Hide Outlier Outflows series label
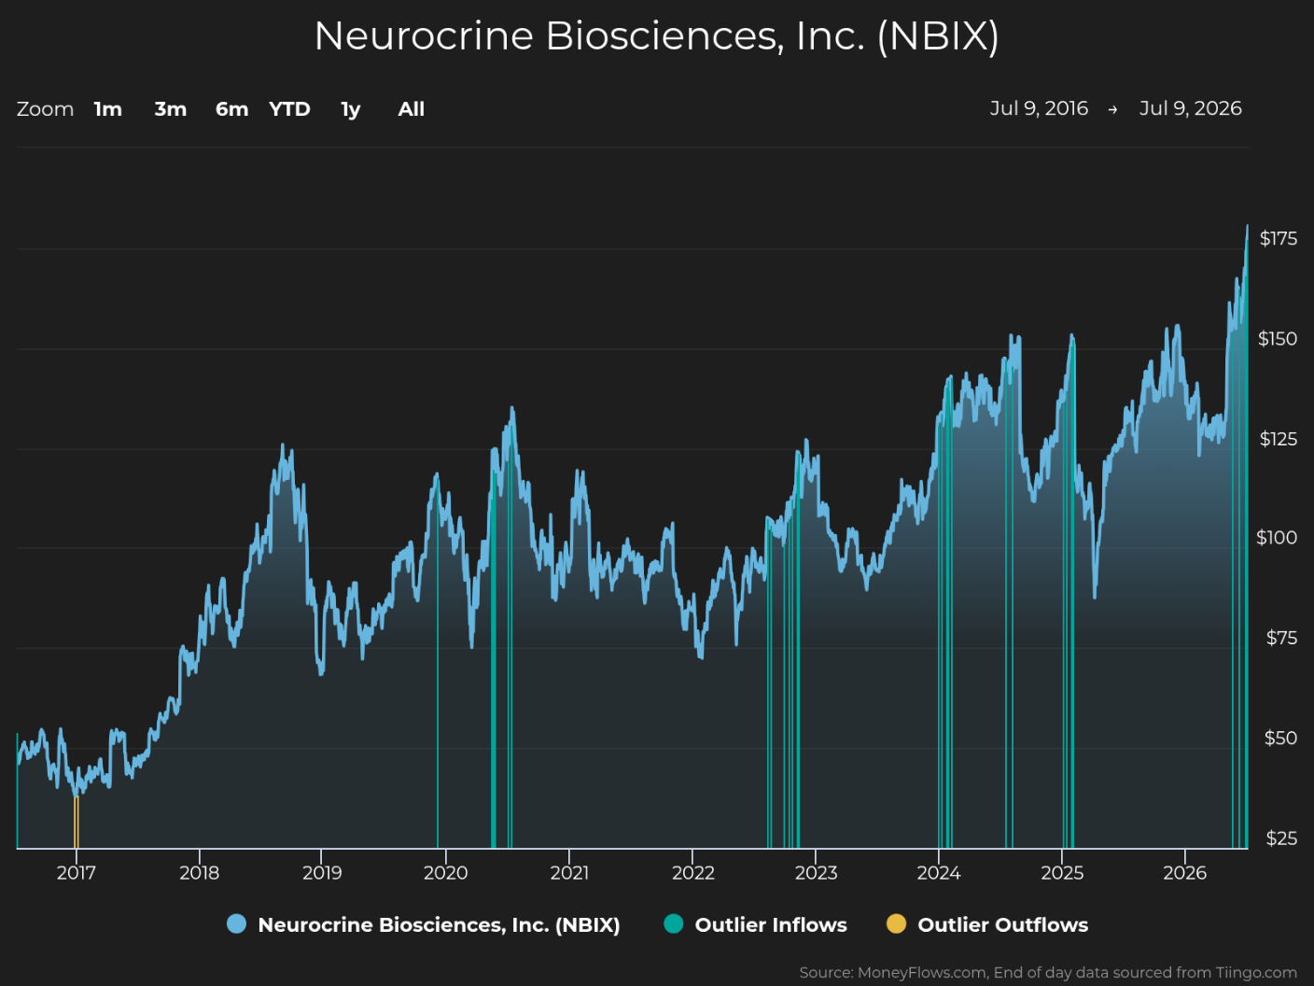 (1003, 924)
